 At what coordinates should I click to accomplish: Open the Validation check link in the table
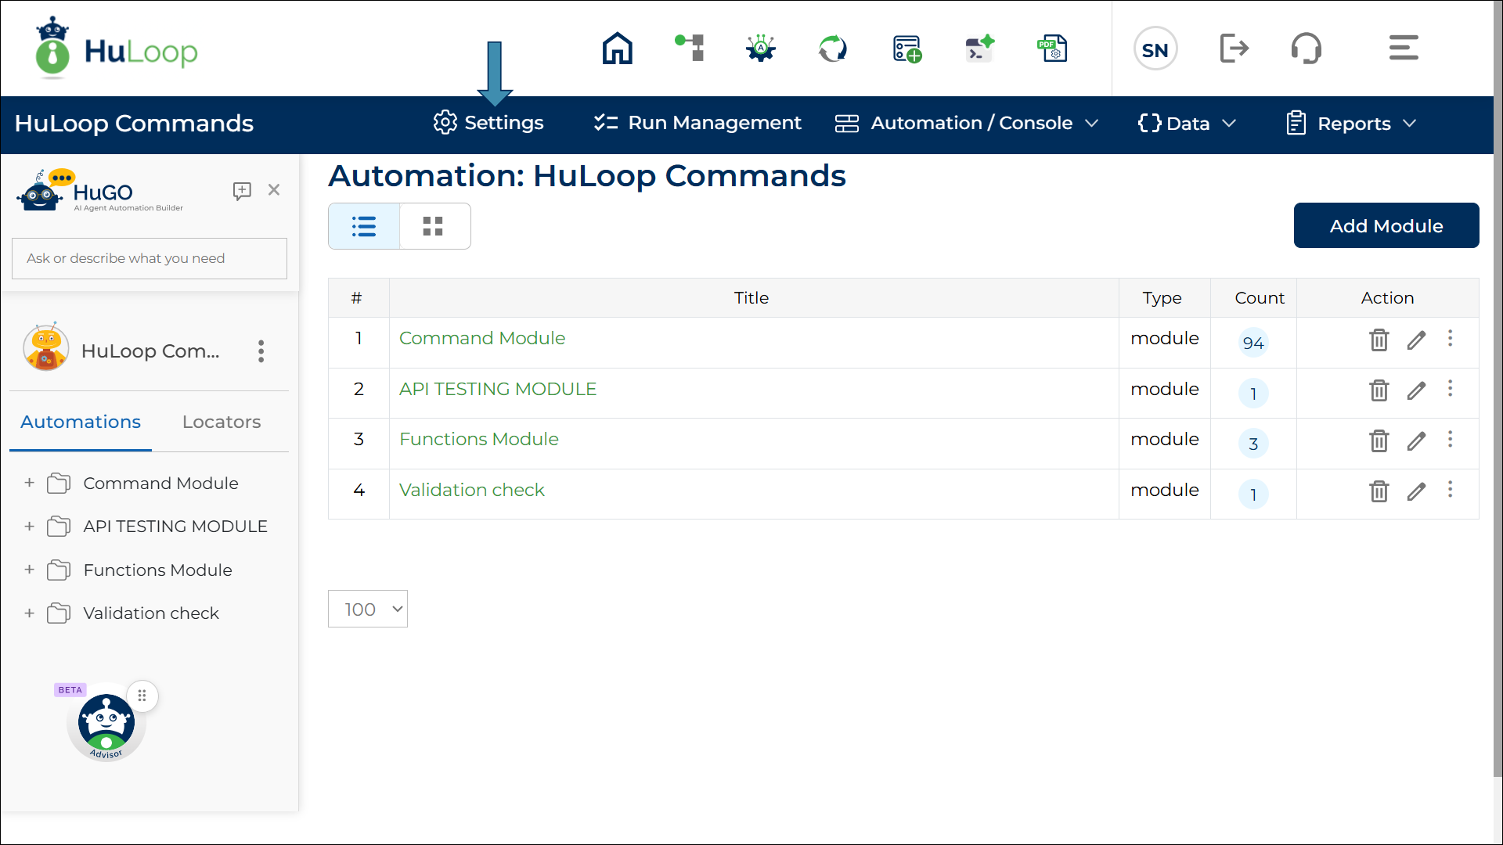click(x=472, y=490)
